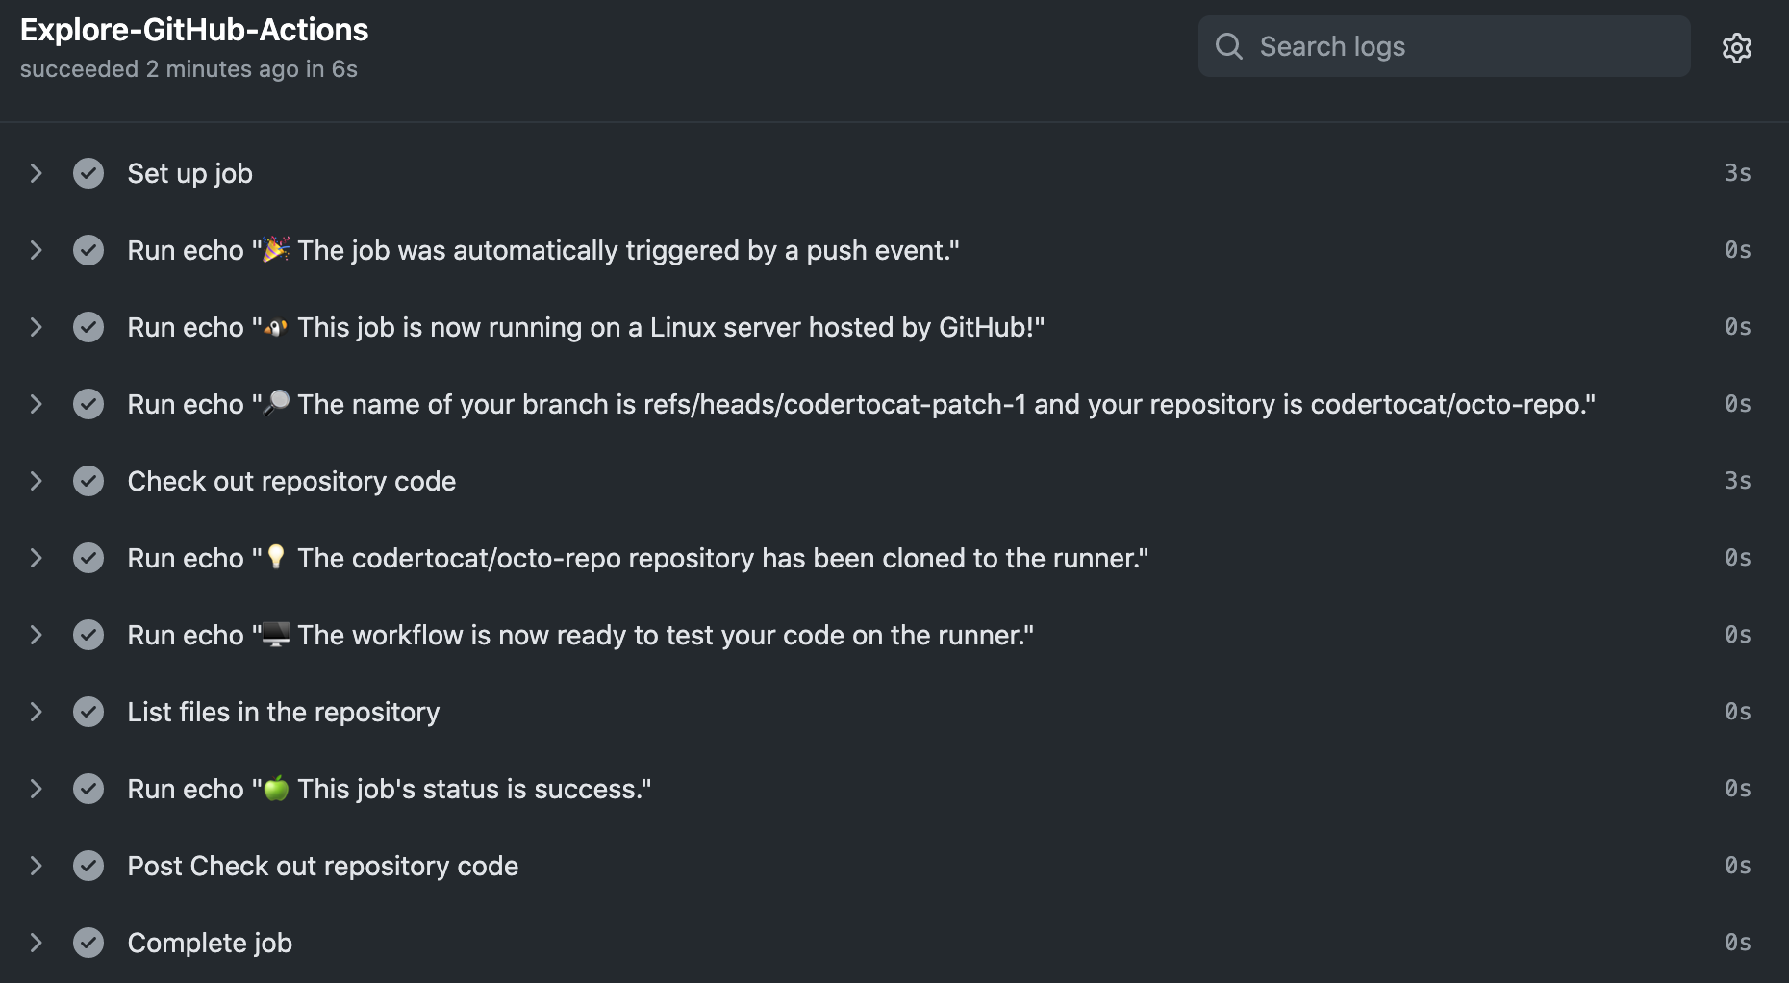Select the repository cloned echo step
1789x983 pixels.
click(x=638, y=558)
